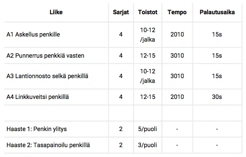Select the Tempo column header
Screen dimensions: 246x157
tap(177, 12)
